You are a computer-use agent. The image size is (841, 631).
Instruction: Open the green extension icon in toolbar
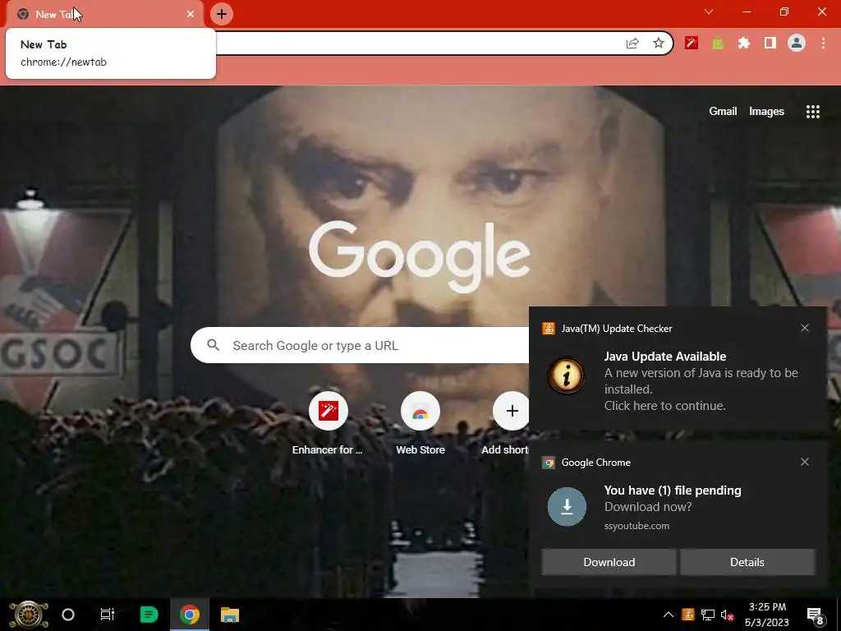click(718, 44)
